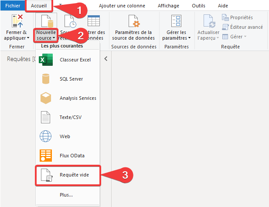269x207 pixels.
Task: Select the Web data source
Action: 68,136
